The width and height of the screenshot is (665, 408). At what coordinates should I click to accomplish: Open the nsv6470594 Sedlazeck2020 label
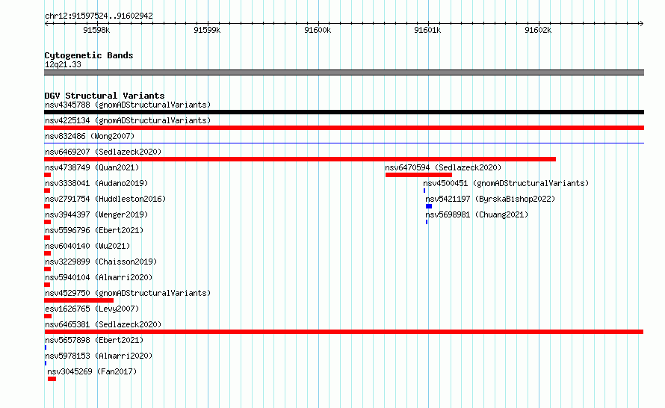pyautogui.click(x=443, y=167)
